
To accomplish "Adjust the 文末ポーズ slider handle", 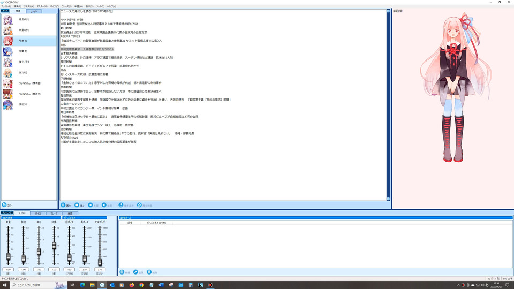I will (100, 262).
